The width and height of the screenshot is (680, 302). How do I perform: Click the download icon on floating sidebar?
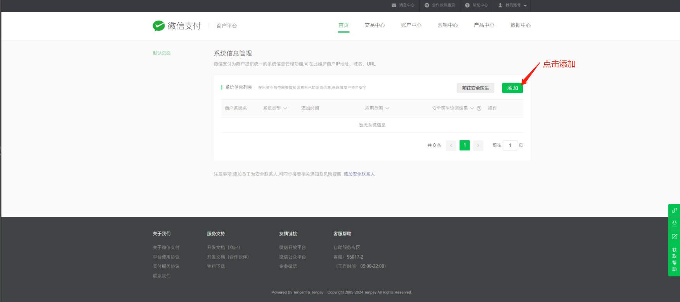[674, 223]
